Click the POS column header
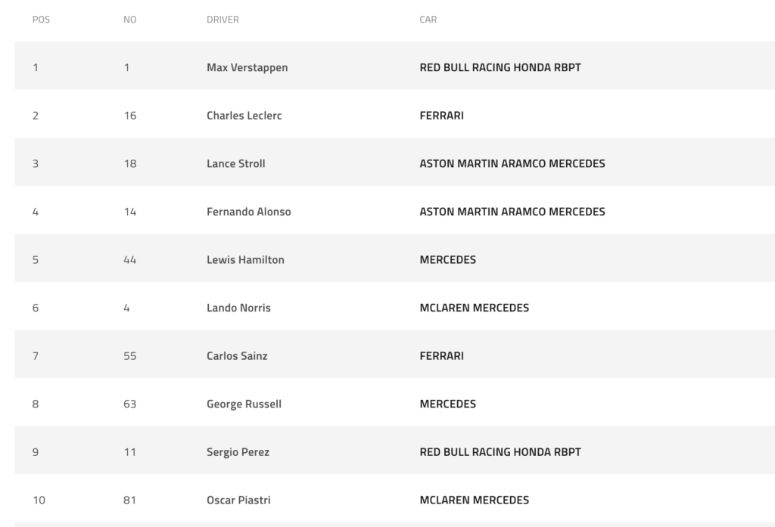 [41, 20]
